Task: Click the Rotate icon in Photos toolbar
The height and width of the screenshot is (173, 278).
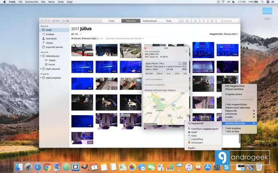Action: tap(212, 21)
